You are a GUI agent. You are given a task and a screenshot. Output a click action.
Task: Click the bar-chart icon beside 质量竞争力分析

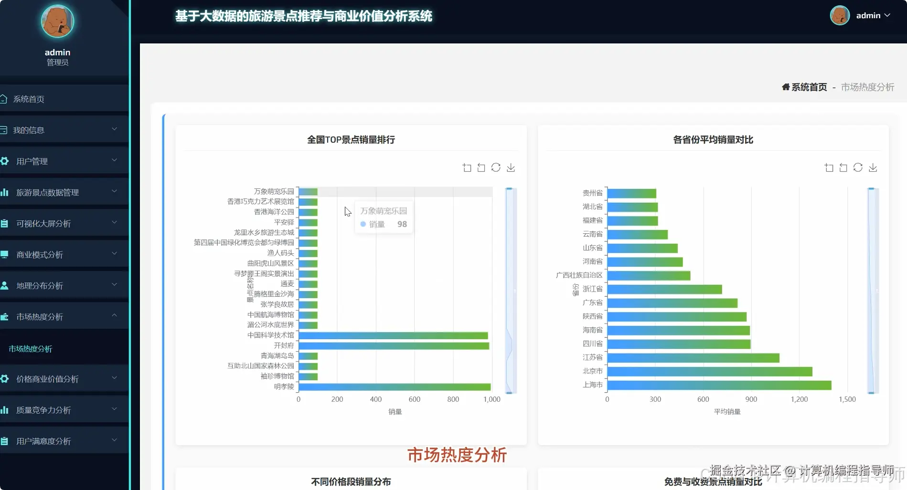(4, 410)
